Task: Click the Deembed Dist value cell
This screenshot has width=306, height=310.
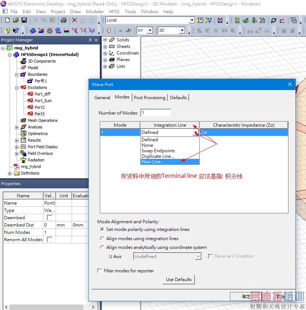Action: coord(49,225)
